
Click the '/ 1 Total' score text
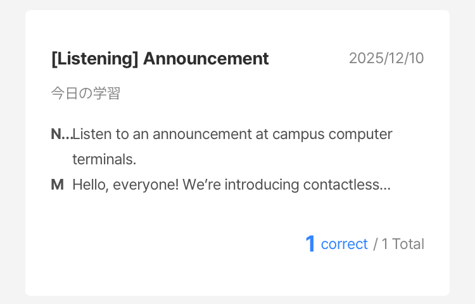[x=398, y=244]
